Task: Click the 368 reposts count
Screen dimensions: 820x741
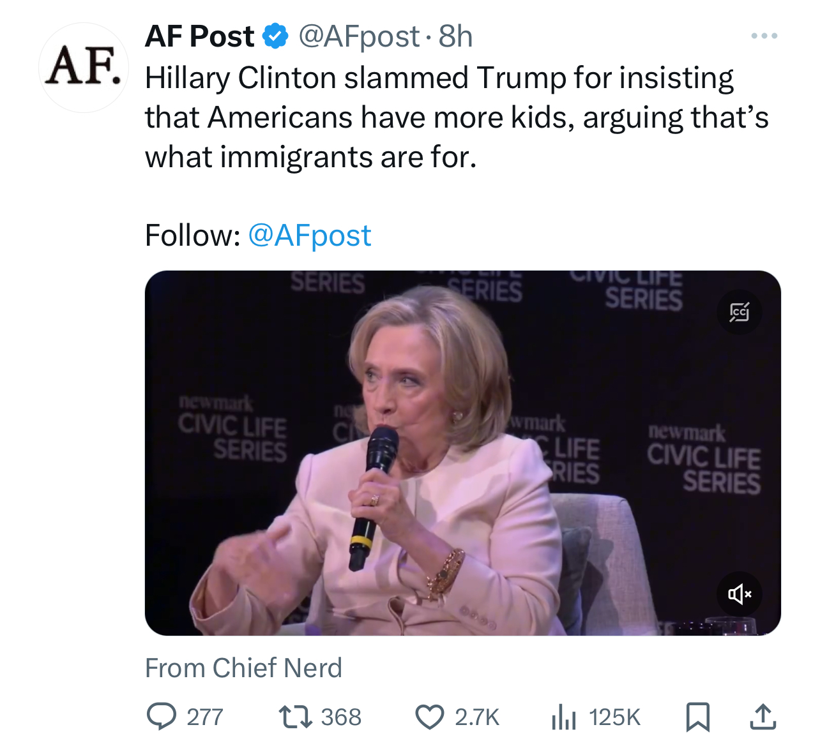Action: (341, 717)
